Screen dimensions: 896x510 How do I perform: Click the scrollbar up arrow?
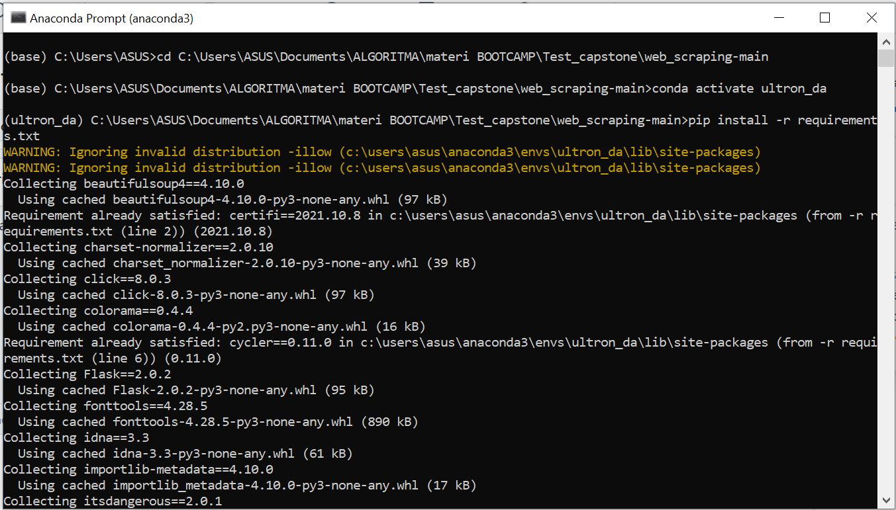886,41
